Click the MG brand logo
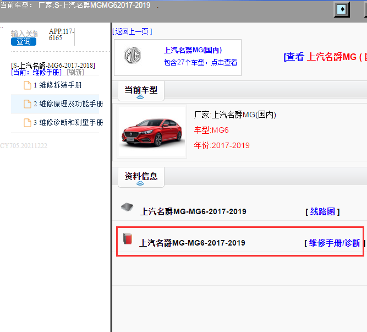This screenshot has width=367, height=332. click(133, 56)
